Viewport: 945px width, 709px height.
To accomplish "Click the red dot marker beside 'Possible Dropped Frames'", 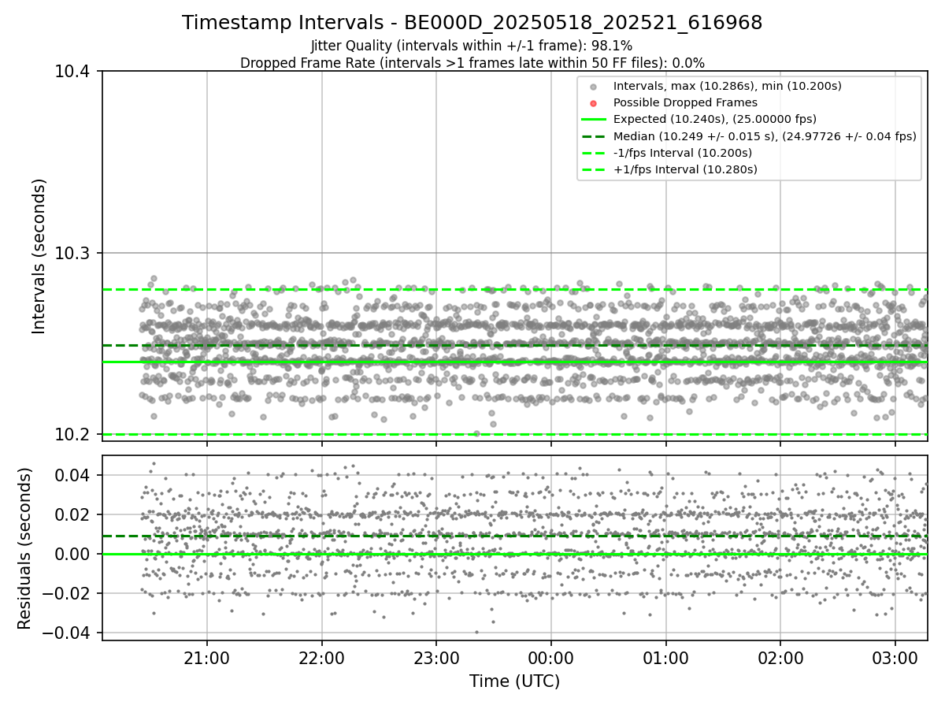I will tap(594, 103).
